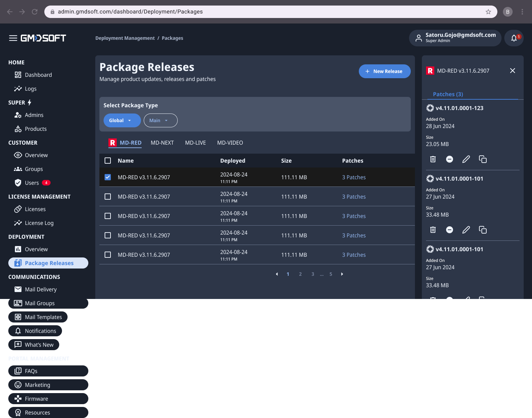
Task: Switch to the MD-LIVE tab
Action: point(195,143)
